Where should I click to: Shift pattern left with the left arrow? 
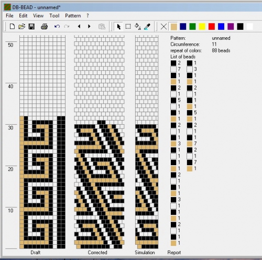click(x=79, y=27)
